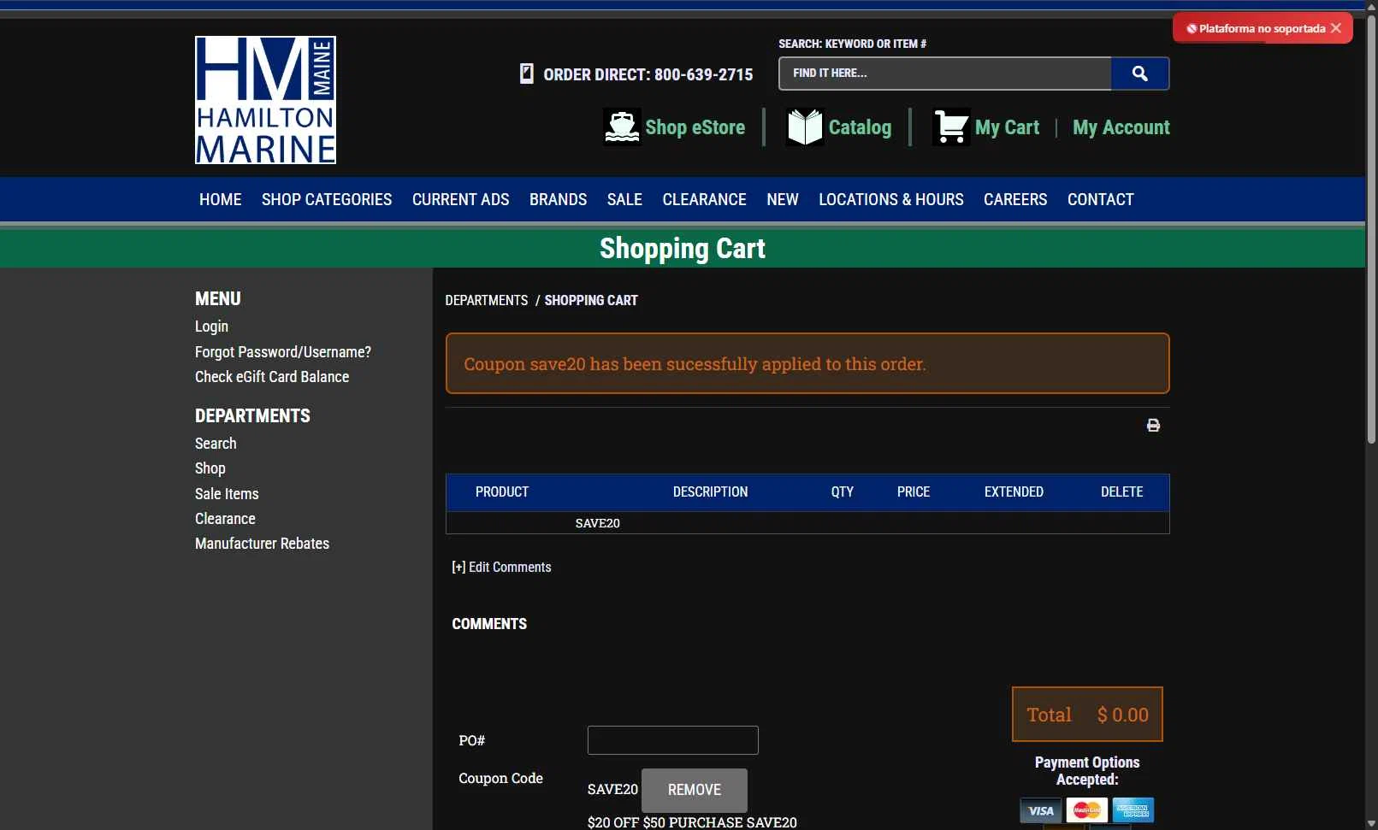Click the REMOVE coupon button
Image resolution: width=1378 pixels, height=830 pixels.
[x=694, y=790]
